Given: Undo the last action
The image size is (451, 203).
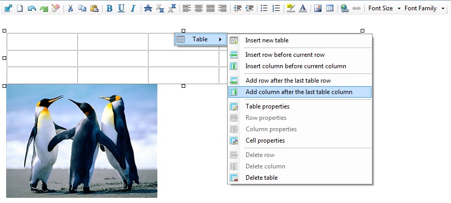Looking at the screenshot, I should pyautogui.click(x=31, y=8).
